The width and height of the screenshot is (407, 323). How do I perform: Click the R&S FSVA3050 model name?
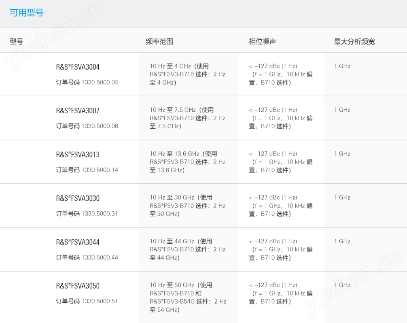[x=78, y=286]
